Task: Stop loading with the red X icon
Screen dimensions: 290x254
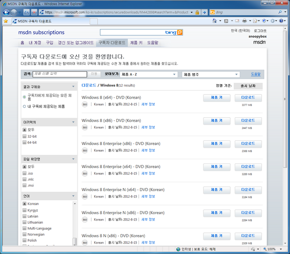Action: pos(34,12)
